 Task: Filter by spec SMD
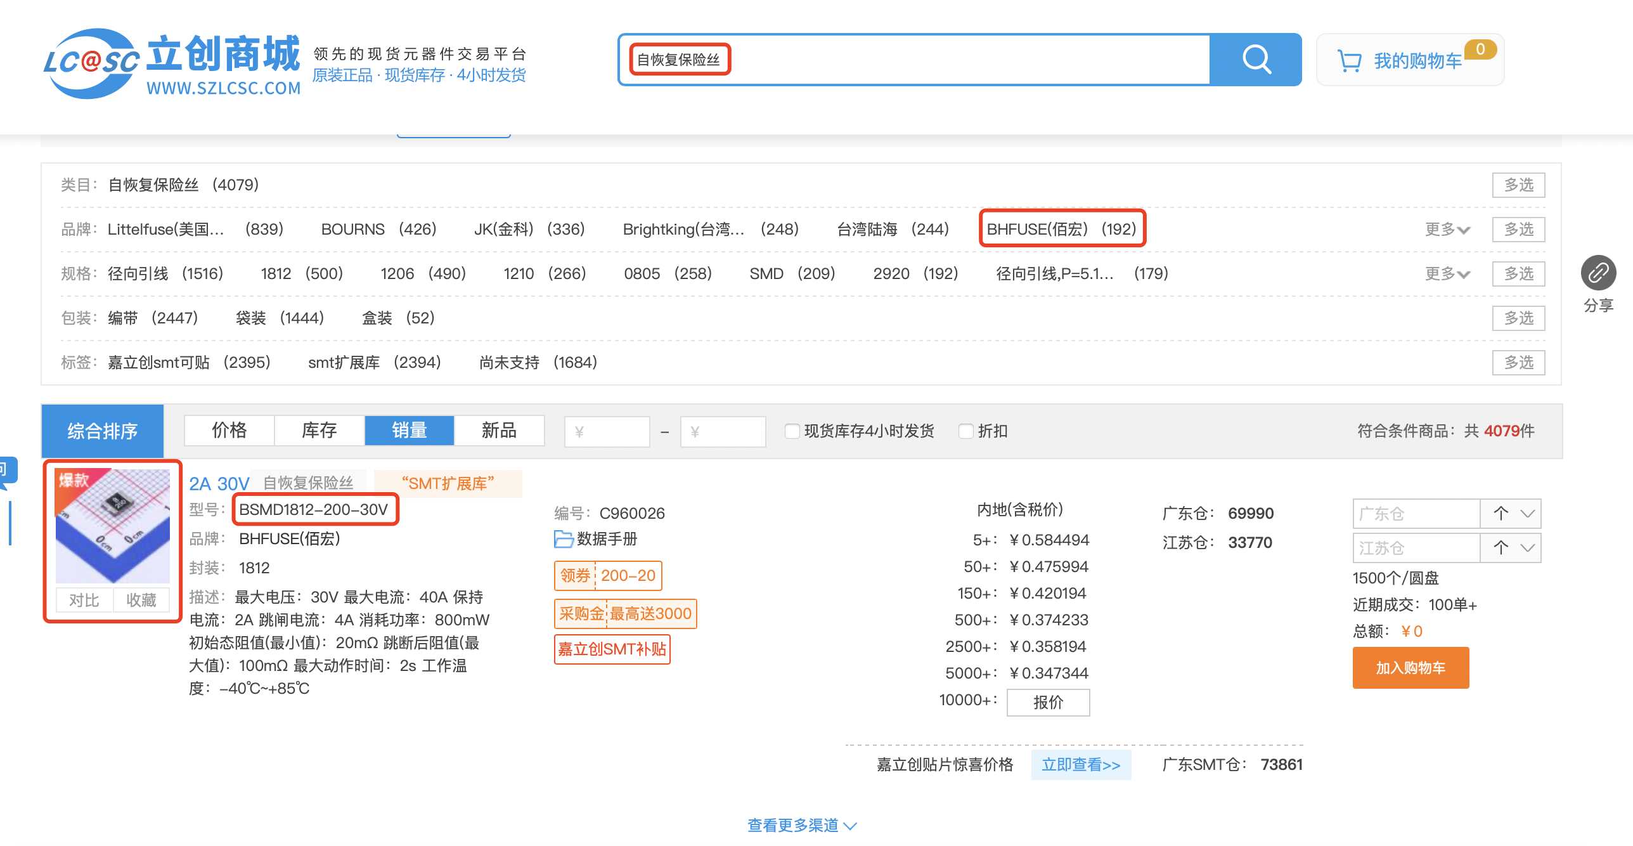[792, 273]
